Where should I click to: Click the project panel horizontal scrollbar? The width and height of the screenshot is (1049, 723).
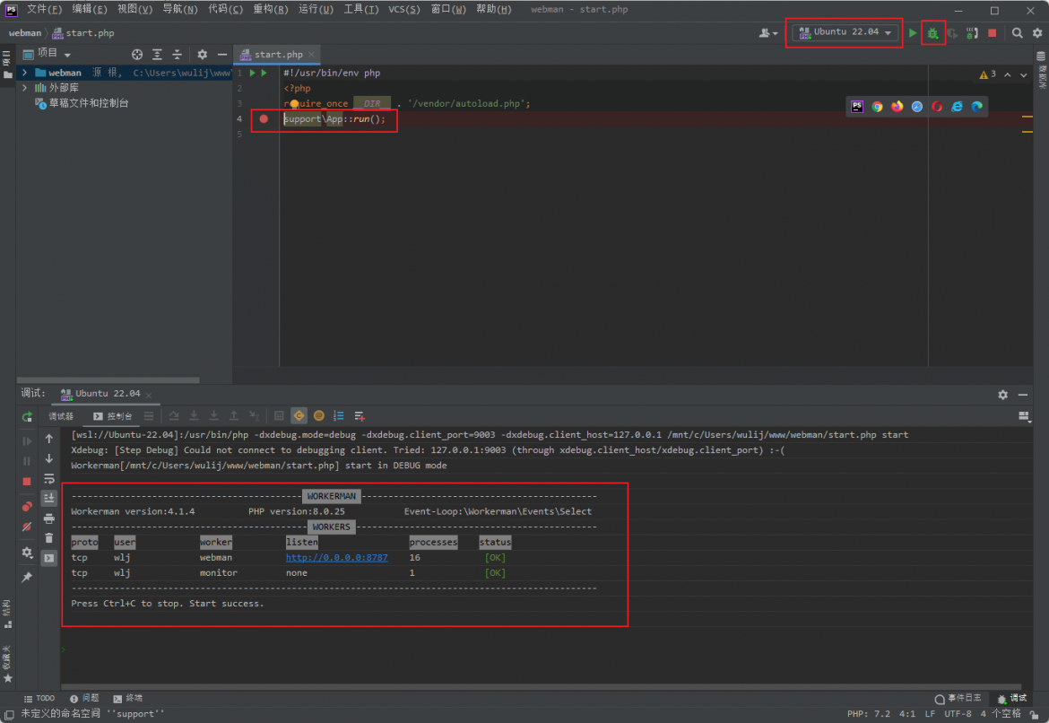pos(108,380)
